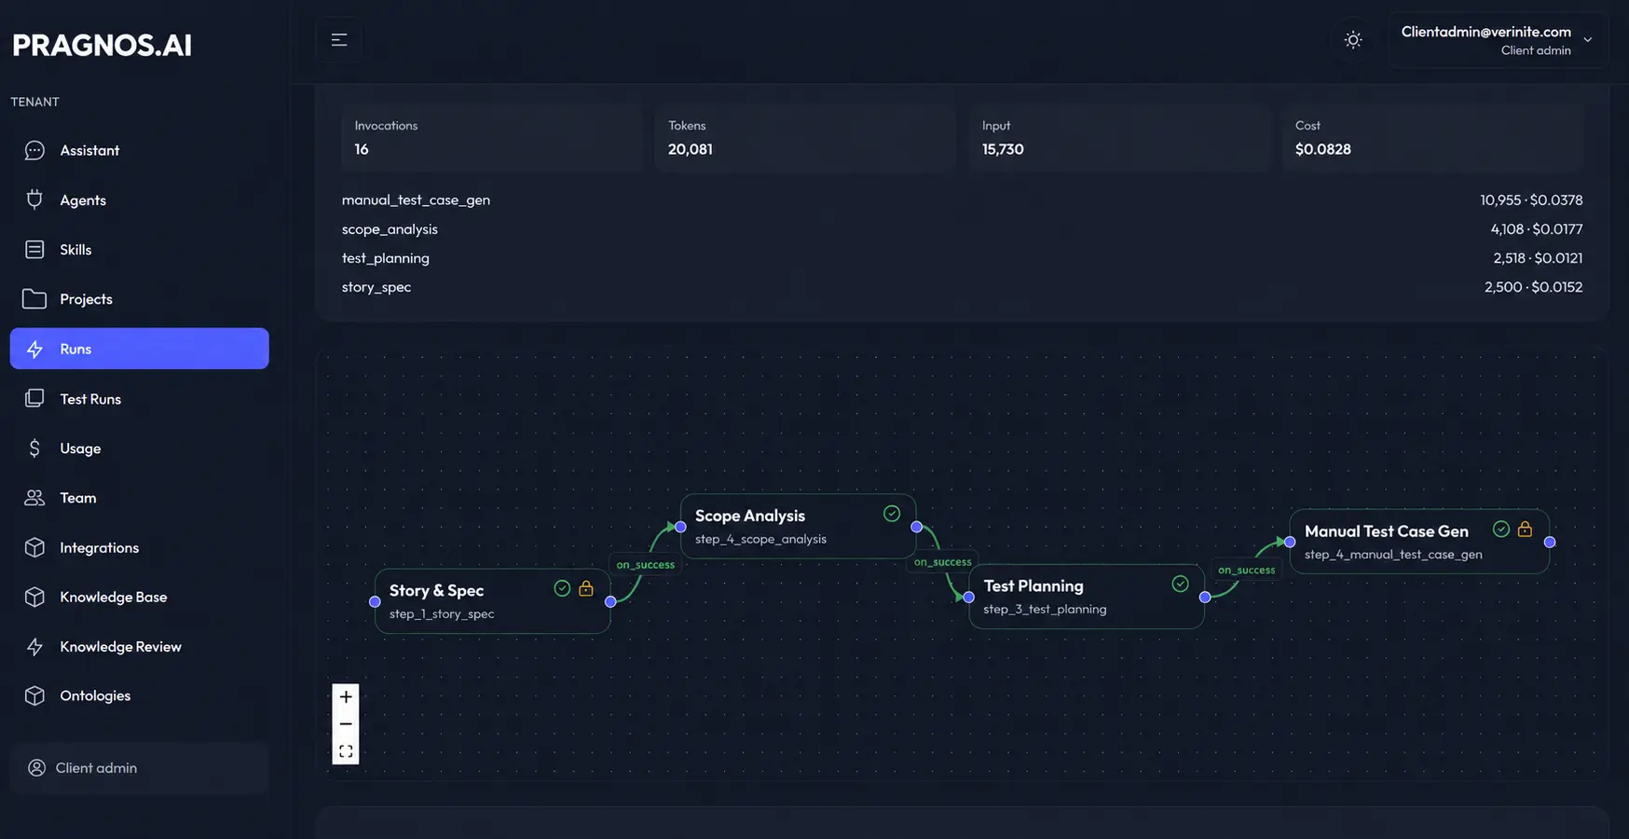Select the Story & Spec workflow node
The image size is (1629, 839).
click(x=492, y=601)
